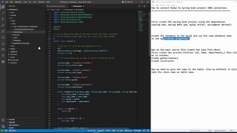The width and height of the screenshot is (237, 133).
Task: Click Prettier in the status bar
Action: [137, 131]
